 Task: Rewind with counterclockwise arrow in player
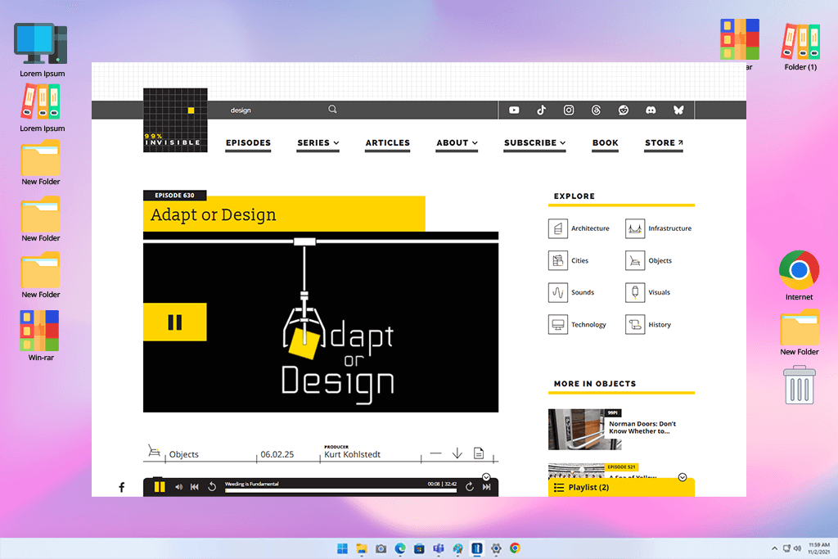pyautogui.click(x=212, y=487)
